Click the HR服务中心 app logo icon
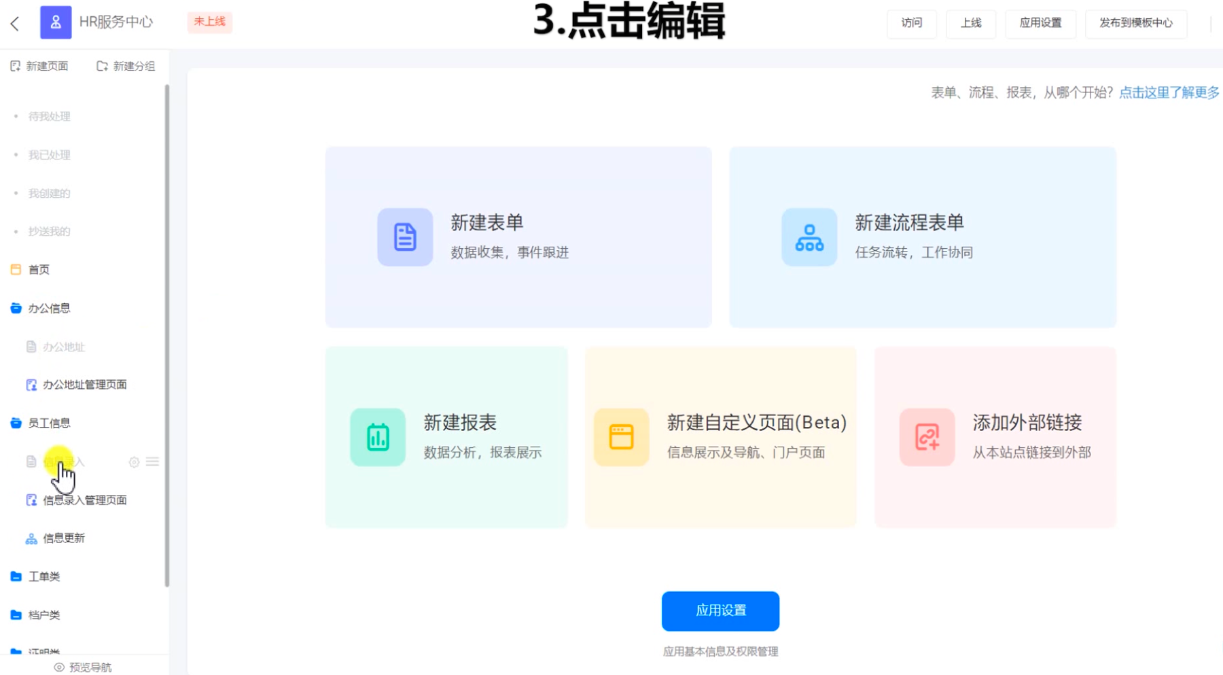This screenshot has height=675, width=1223. [56, 22]
